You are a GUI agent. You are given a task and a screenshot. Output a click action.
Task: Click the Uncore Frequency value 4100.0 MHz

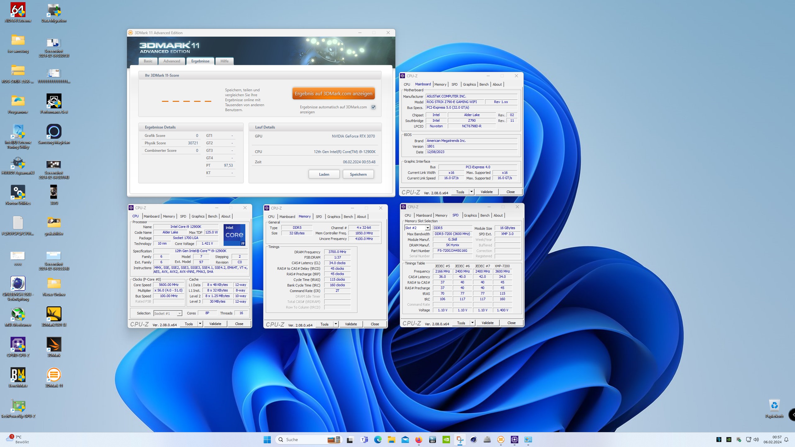(364, 239)
